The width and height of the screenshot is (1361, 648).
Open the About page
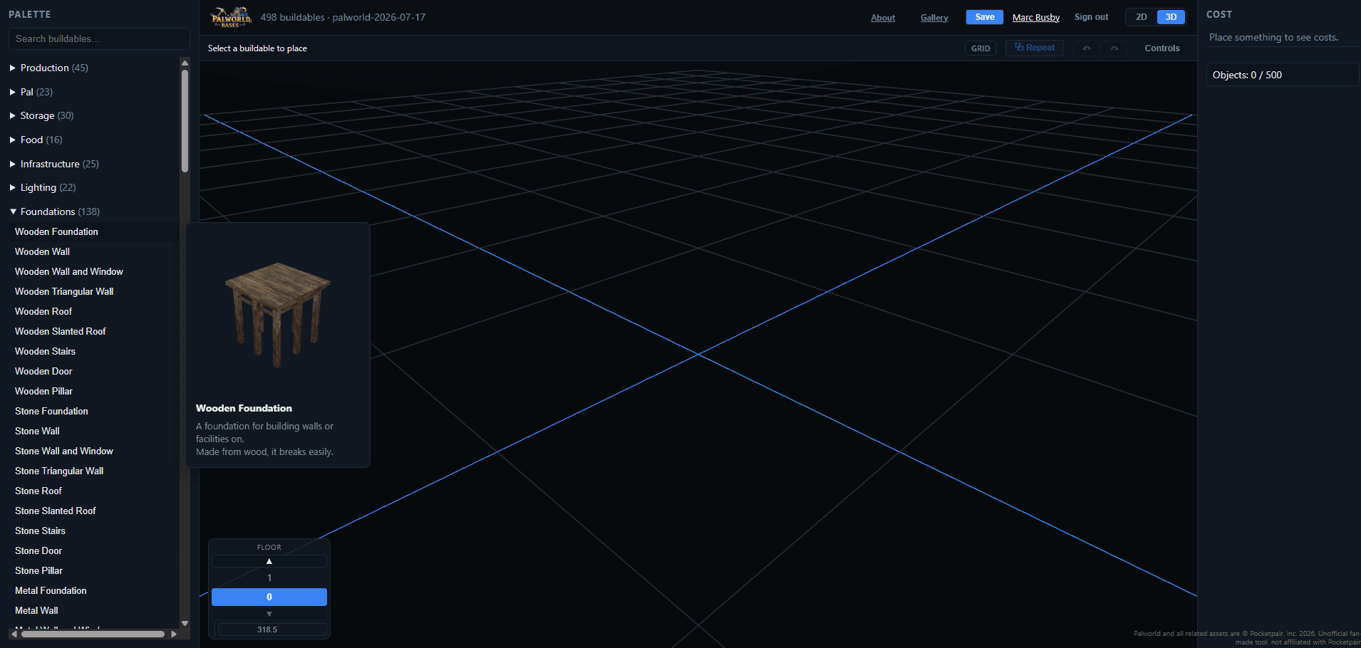[883, 17]
